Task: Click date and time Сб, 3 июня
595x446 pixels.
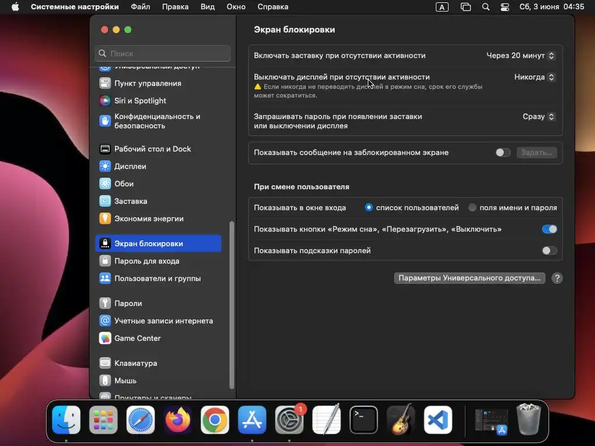Action: pyautogui.click(x=552, y=7)
